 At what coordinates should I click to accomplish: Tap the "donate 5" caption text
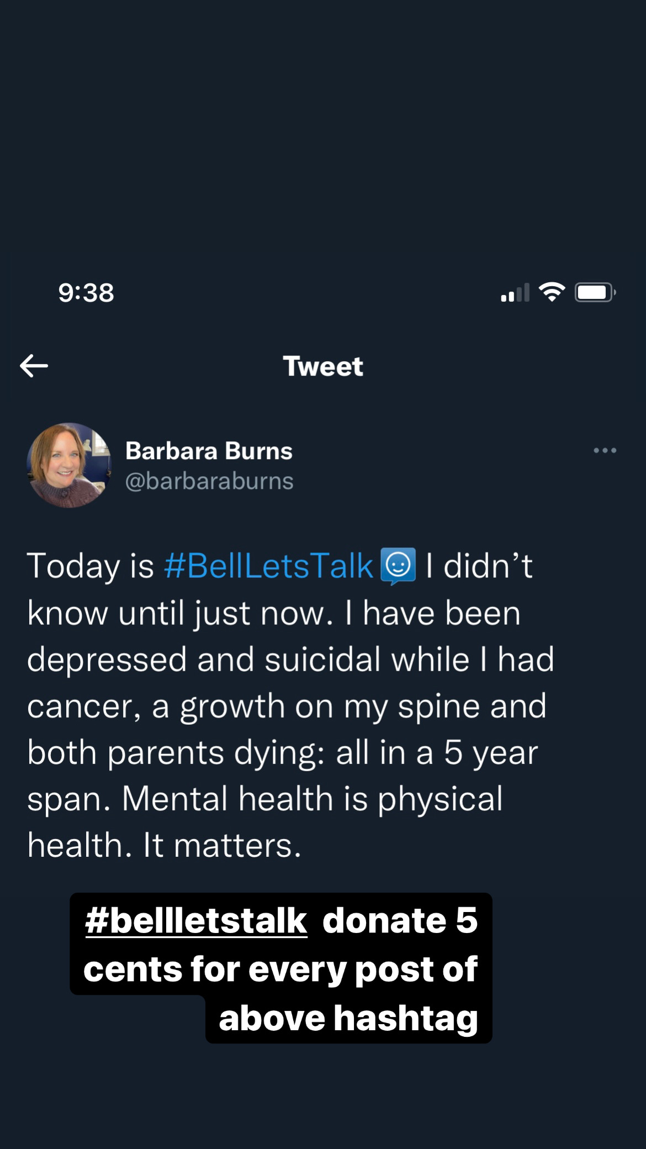coord(400,920)
